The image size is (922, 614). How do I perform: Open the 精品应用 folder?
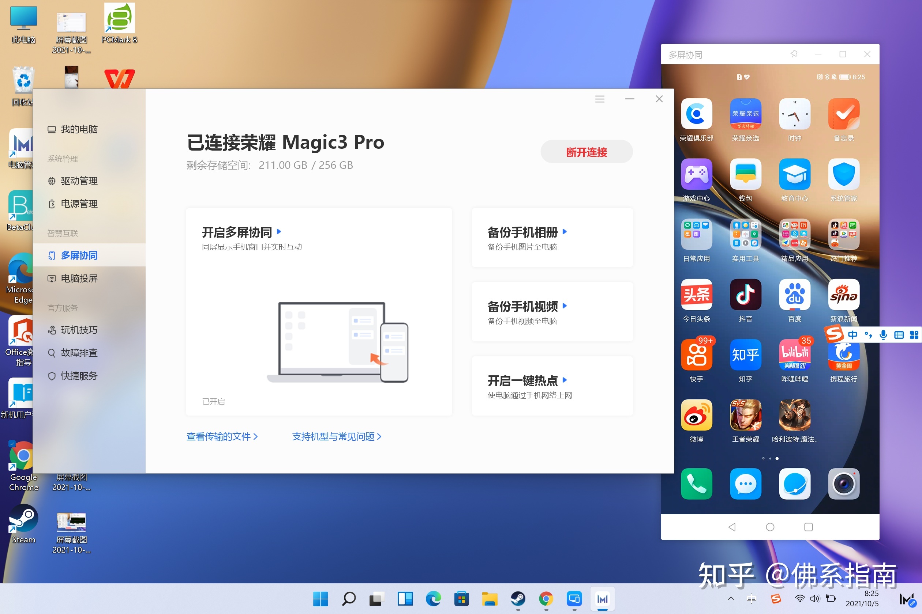coord(794,234)
